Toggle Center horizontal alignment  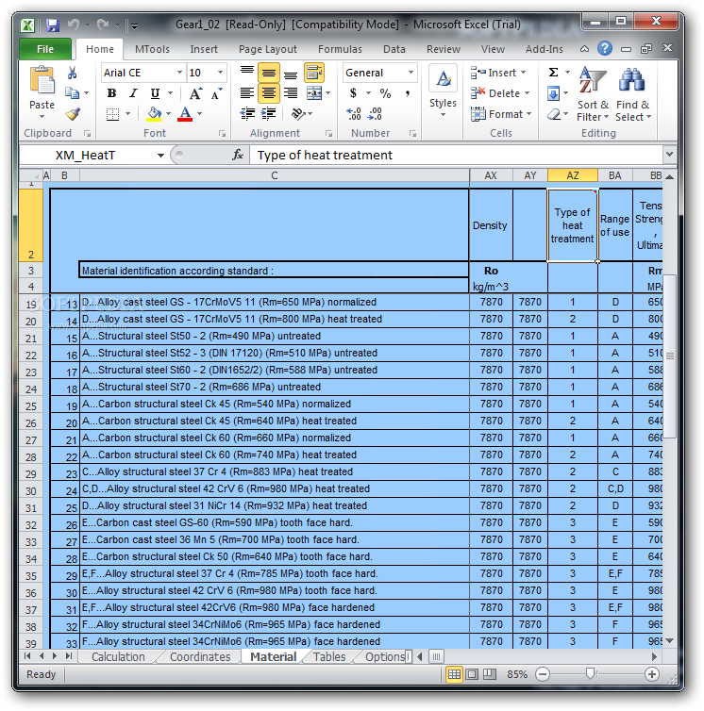[x=269, y=93]
